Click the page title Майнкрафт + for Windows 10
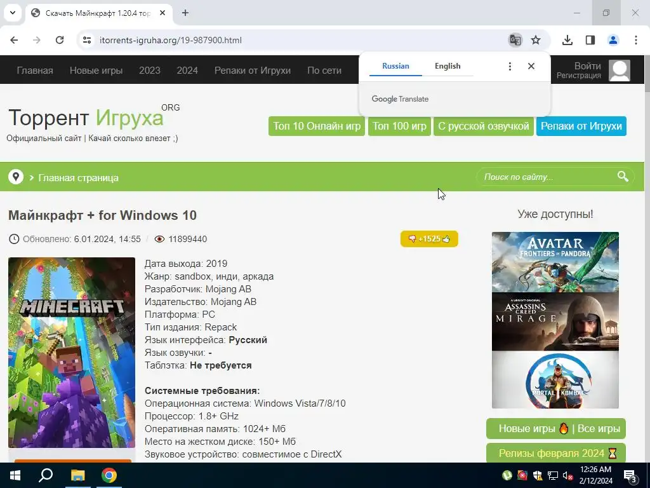The height and width of the screenshot is (488, 650). tap(102, 215)
